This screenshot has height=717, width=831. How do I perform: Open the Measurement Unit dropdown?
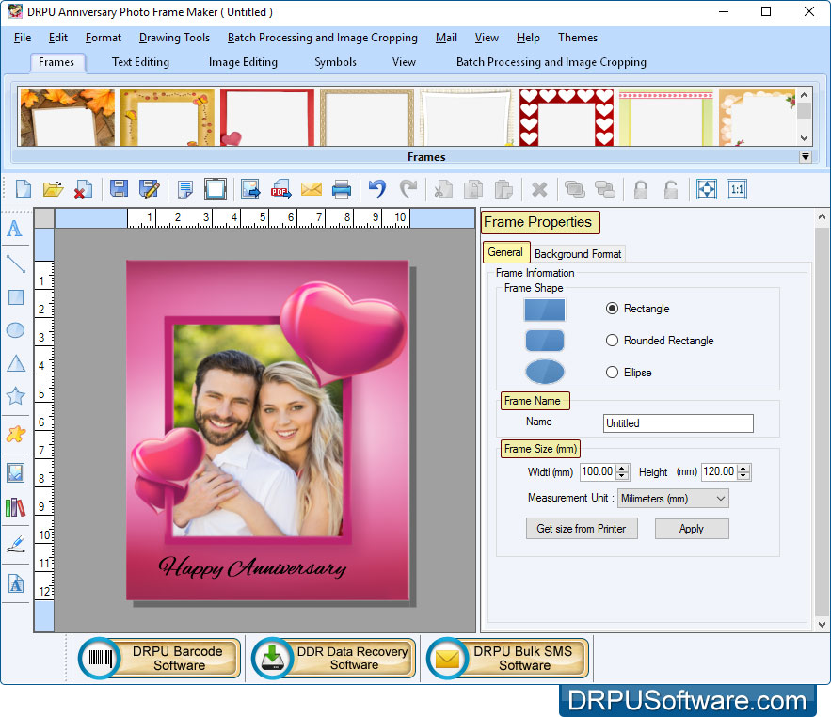click(x=673, y=498)
